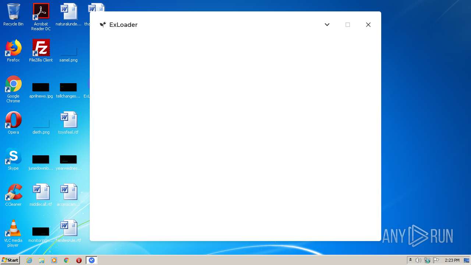Launch Skype from the desktop
The height and width of the screenshot is (265, 471).
13,159
